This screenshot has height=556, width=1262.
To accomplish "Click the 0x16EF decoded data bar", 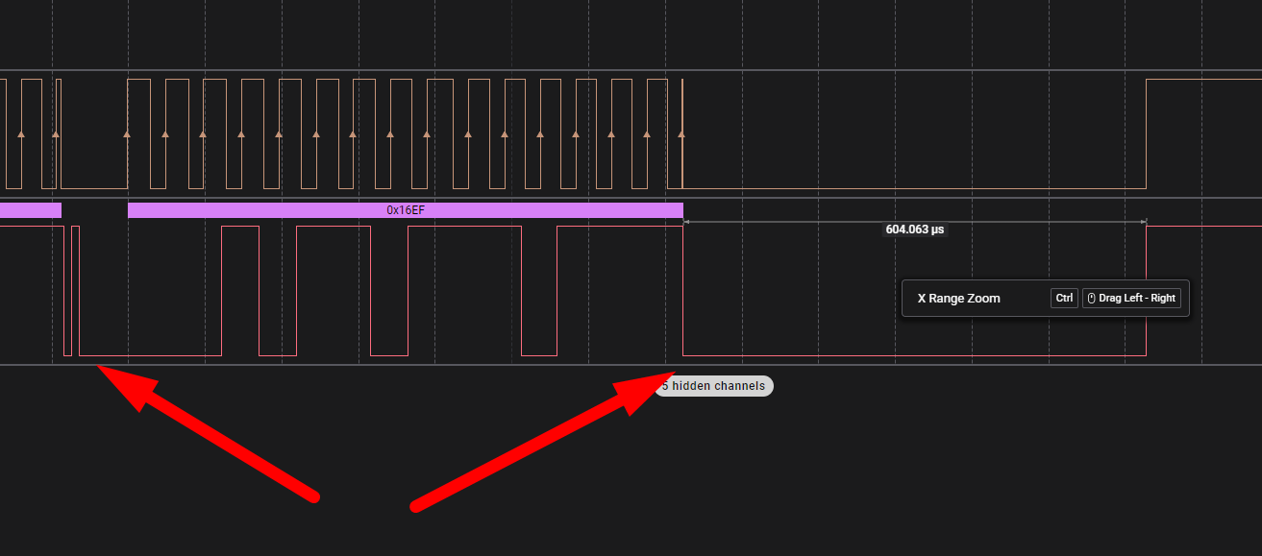I will (x=405, y=209).
